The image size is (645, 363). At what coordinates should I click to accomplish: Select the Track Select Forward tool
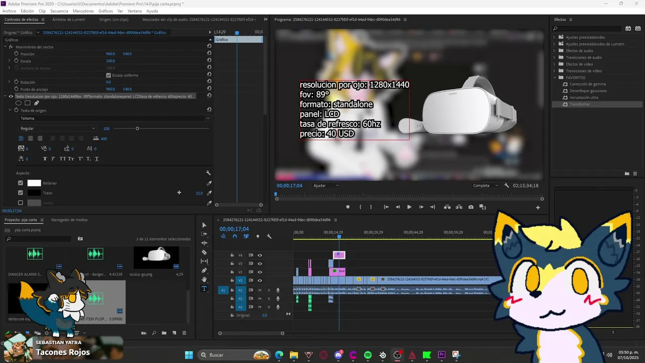tap(204, 234)
